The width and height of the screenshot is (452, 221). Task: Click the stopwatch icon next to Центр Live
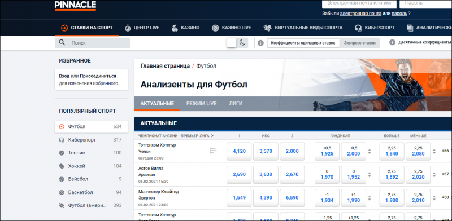(x=128, y=28)
